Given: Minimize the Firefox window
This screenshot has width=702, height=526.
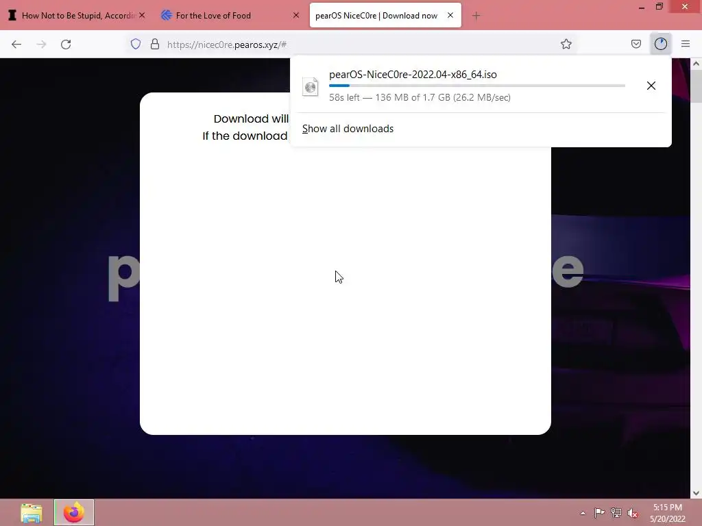Looking at the screenshot, I should click(641, 7).
